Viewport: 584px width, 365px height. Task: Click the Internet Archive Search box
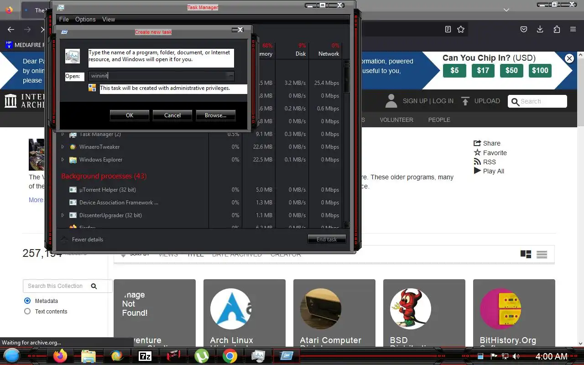(x=537, y=101)
